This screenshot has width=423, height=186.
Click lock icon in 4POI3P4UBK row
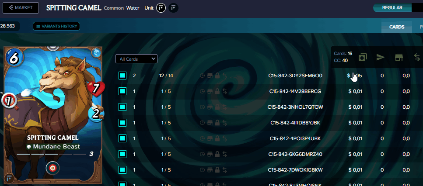(x=217, y=138)
